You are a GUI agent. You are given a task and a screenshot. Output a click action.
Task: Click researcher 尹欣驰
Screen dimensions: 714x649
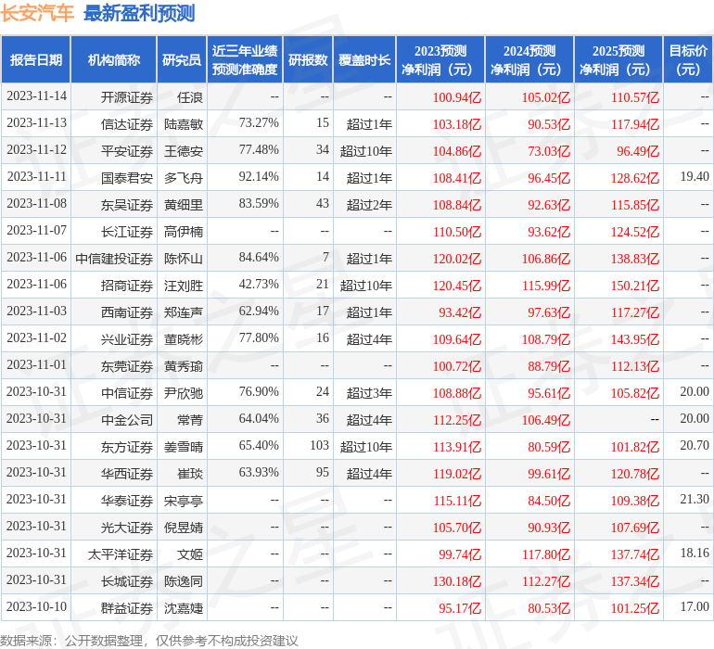(184, 393)
